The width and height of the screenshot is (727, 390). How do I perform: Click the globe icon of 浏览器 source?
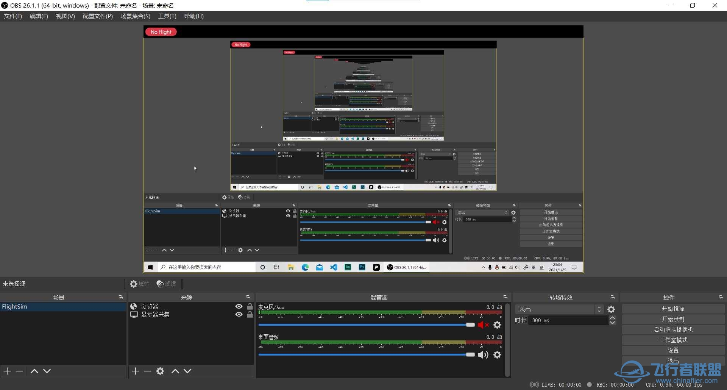[134, 306]
